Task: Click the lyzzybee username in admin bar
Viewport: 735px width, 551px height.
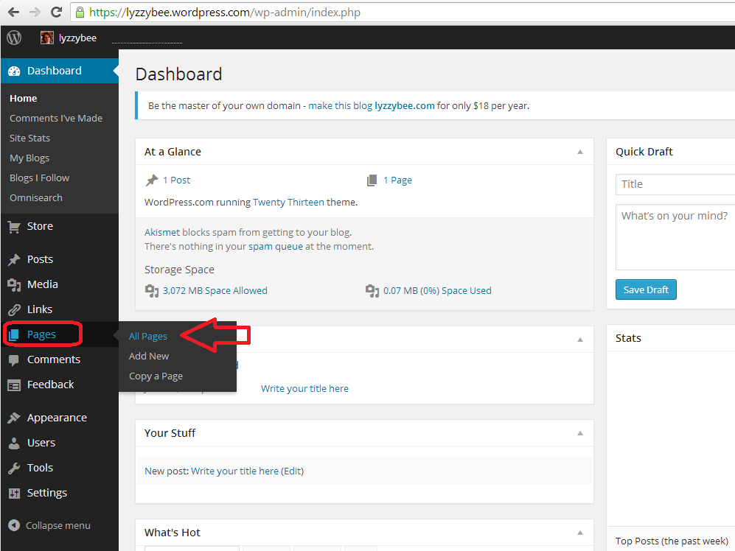Action: pyautogui.click(x=77, y=38)
